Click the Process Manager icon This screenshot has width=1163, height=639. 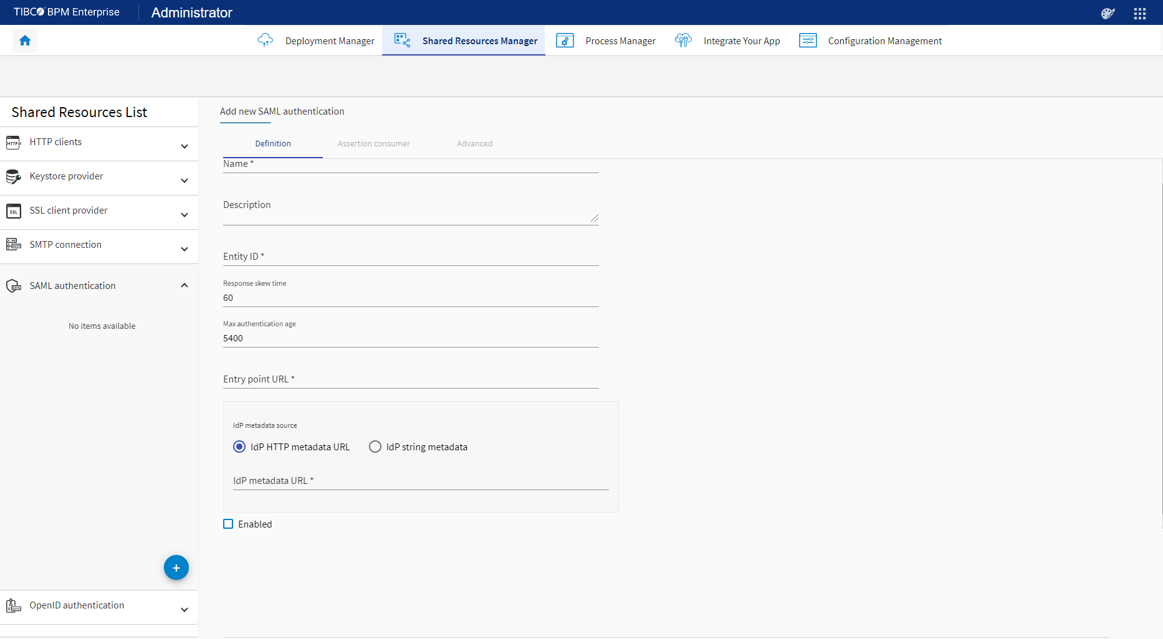565,40
